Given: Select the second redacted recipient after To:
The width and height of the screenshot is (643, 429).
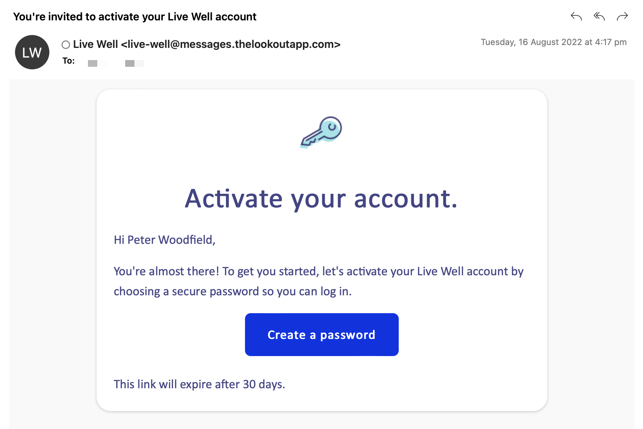Looking at the screenshot, I should click(x=134, y=63).
